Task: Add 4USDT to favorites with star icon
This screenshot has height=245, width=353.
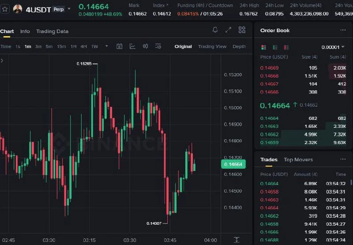Action: pyautogui.click(x=5, y=9)
